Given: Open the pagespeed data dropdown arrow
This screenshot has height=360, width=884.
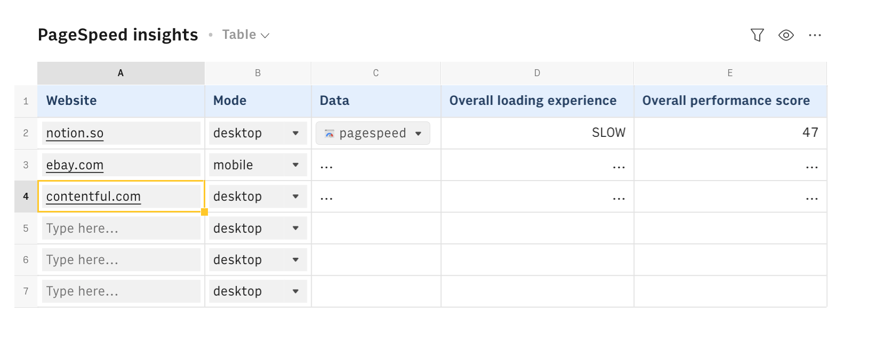Looking at the screenshot, I should point(419,134).
